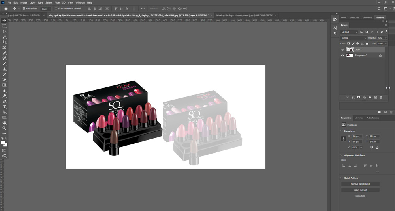Select the Move tool

coord(4,20)
